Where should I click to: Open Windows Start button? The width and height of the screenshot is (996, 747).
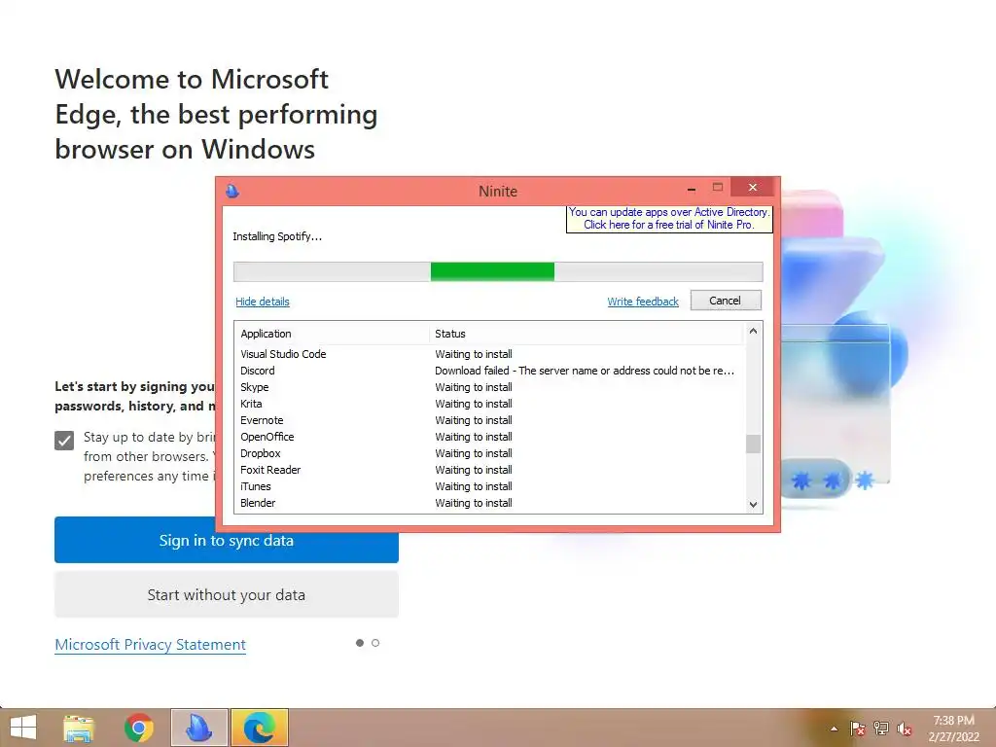(x=23, y=728)
